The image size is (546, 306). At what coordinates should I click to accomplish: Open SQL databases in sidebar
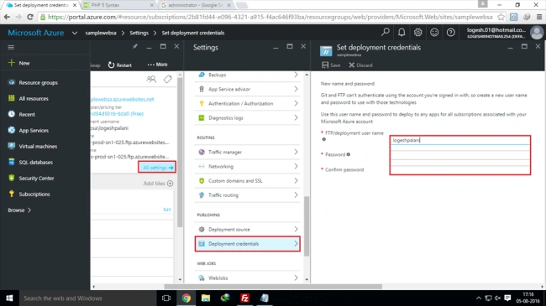pos(35,163)
